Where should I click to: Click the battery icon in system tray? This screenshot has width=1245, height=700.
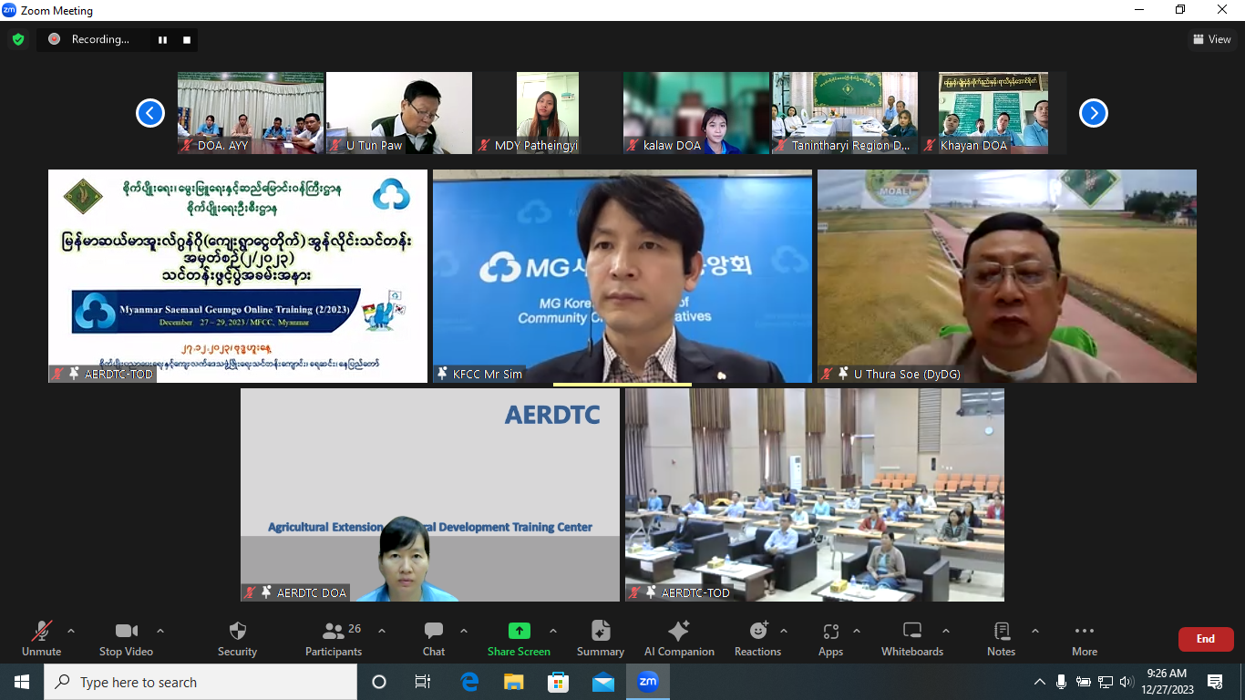[1084, 682]
